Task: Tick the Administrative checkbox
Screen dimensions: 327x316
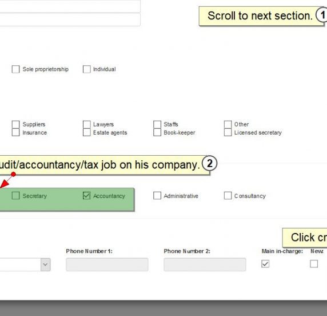Action: 157,196
